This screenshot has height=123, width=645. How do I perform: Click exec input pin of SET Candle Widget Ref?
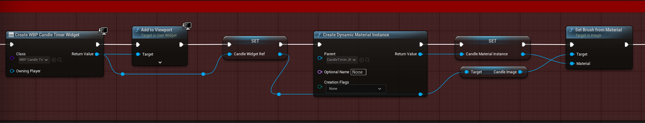[229, 44]
